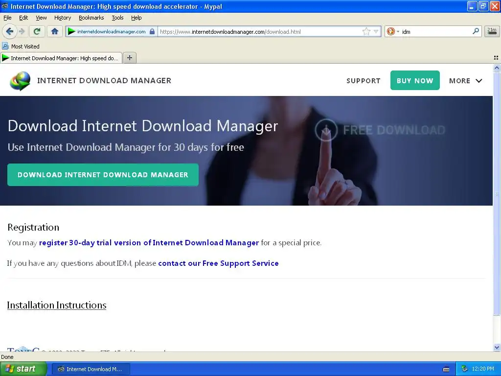Click the FREE DOWNLOAD banner text
This screenshot has width=501, height=376.
click(x=394, y=130)
